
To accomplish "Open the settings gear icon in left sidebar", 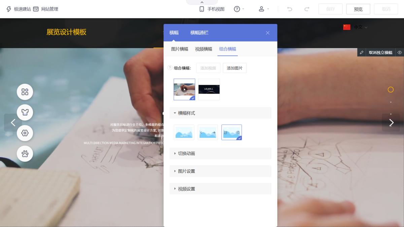I will tap(25, 133).
